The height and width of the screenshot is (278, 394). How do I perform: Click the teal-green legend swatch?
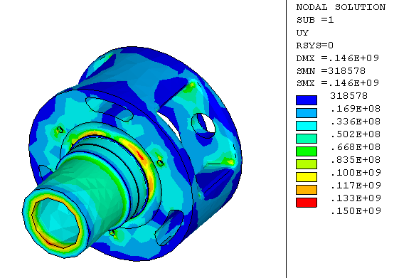point(307,139)
